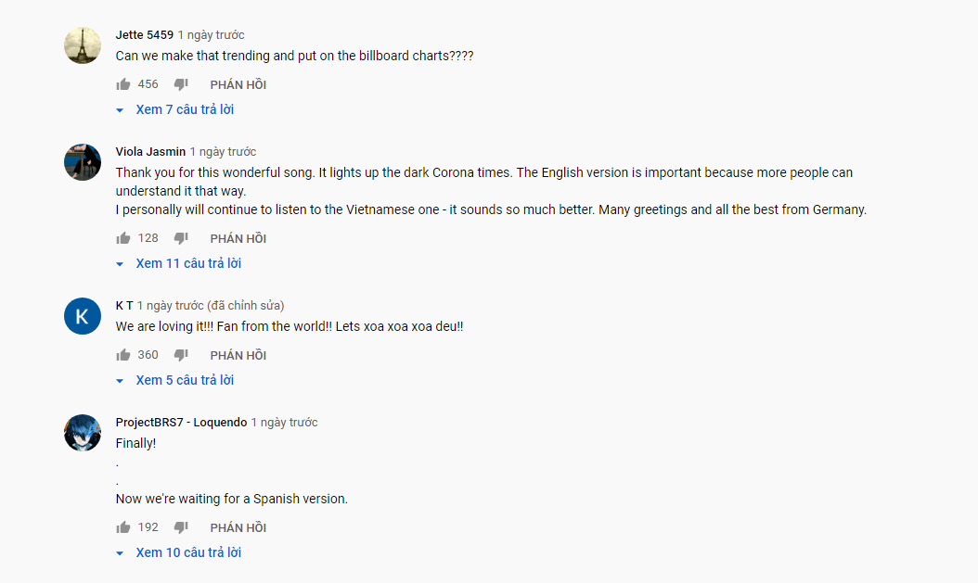Dislike K T's 'We are loving it' comment

(x=181, y=354)
